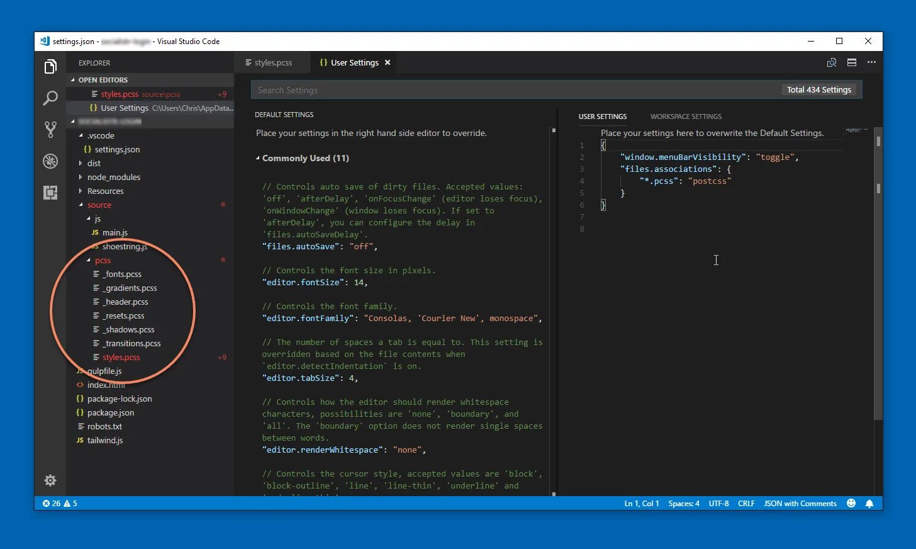Open the Manage gear in activity bar
The image size is (916, 549).
point(50,480)
